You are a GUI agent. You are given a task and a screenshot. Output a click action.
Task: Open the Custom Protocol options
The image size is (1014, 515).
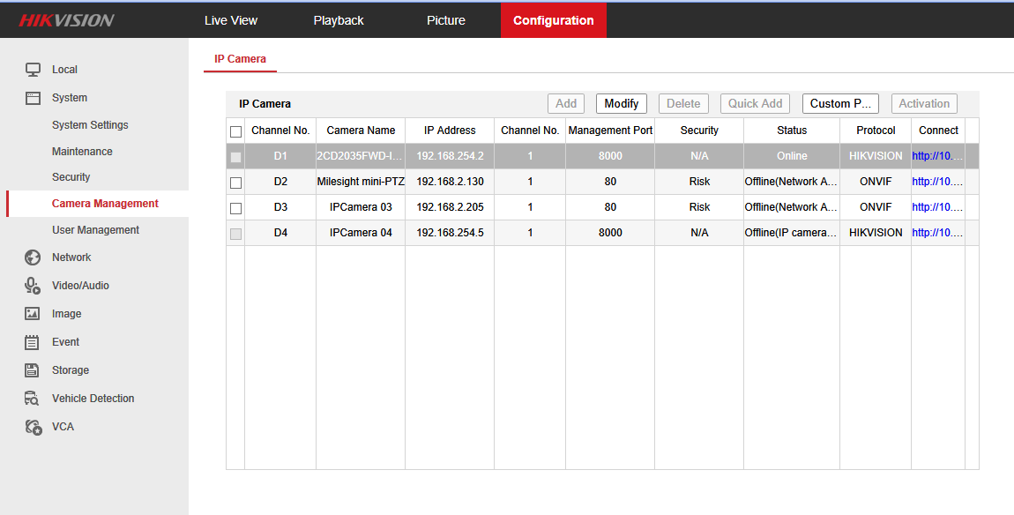[x=839, y=103]
